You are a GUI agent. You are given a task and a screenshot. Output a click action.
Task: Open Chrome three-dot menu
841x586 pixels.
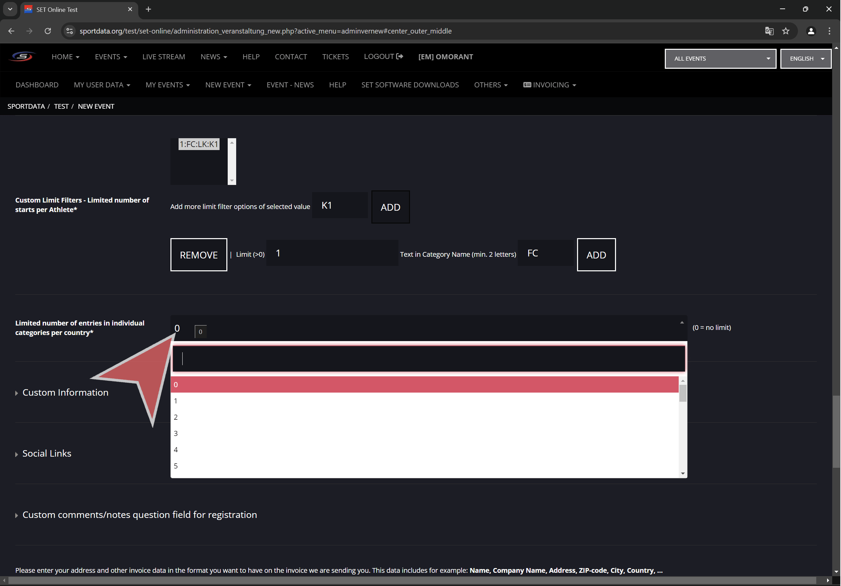[x=829, y=31]
